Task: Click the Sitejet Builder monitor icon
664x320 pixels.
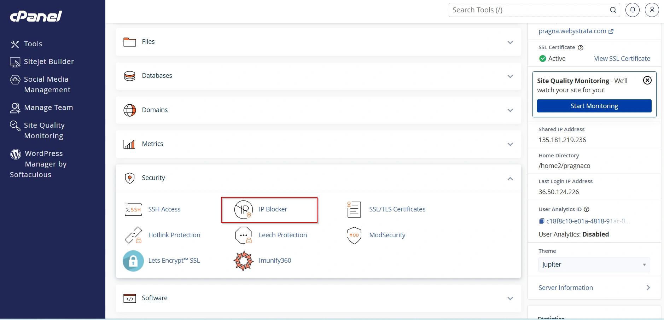Action: point(15,62)
